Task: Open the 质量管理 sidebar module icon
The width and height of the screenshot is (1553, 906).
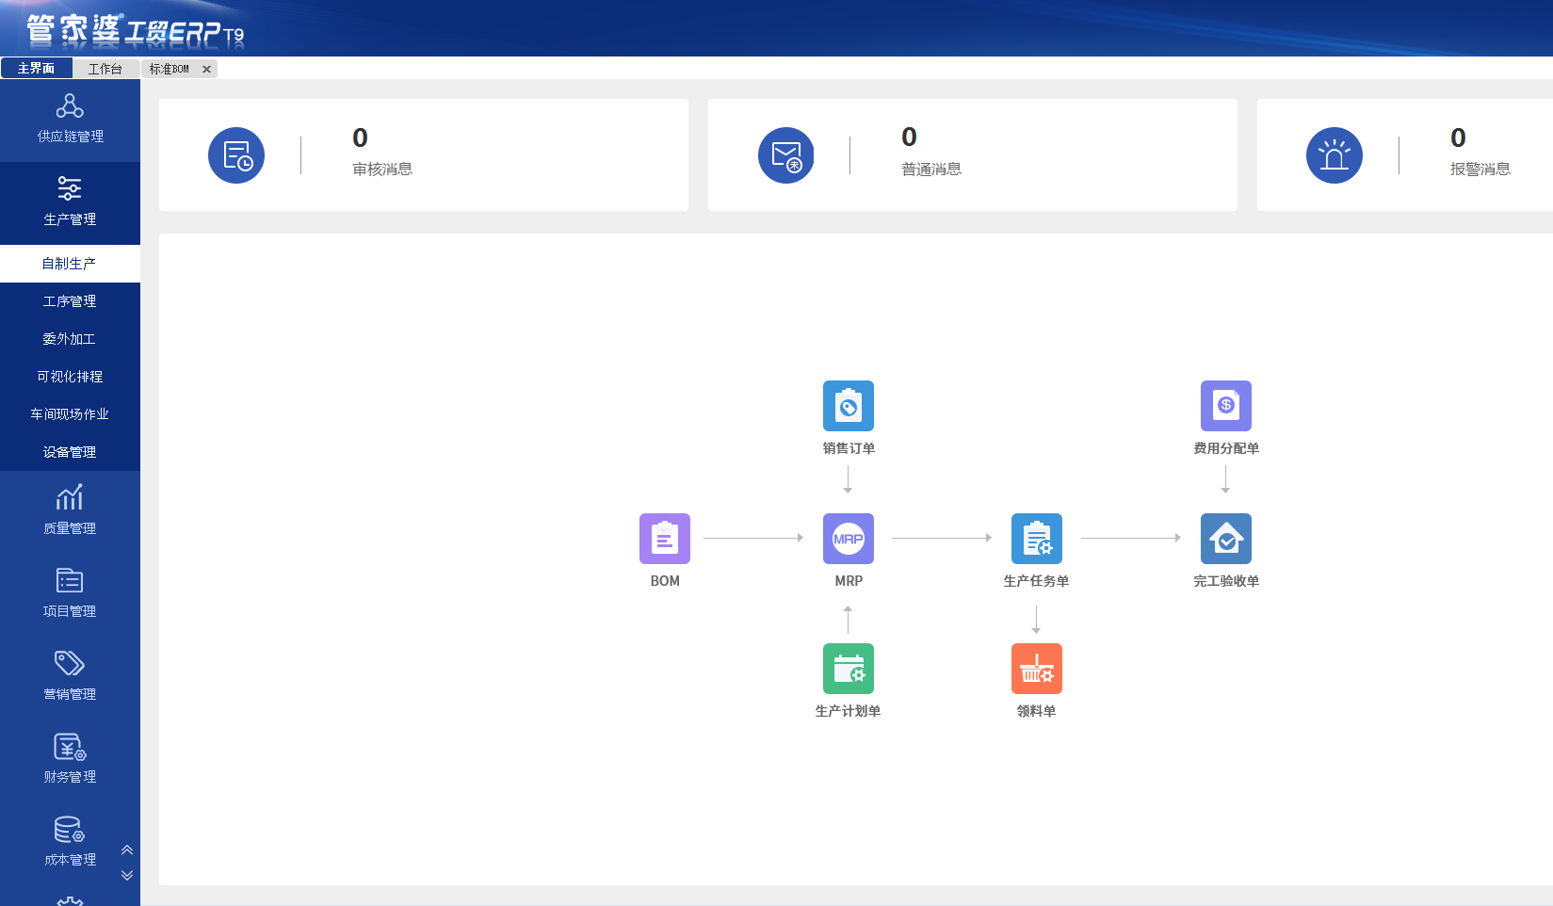Action: tap(70, 497)
